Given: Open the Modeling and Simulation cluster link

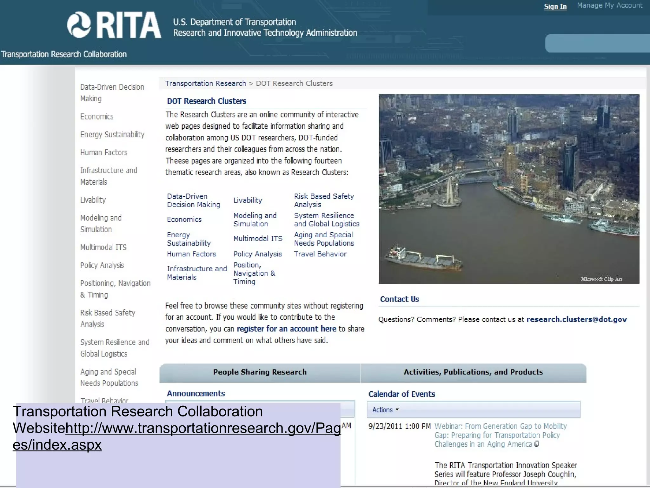Looking at the screenshot, I should click(x=255, y=220).
